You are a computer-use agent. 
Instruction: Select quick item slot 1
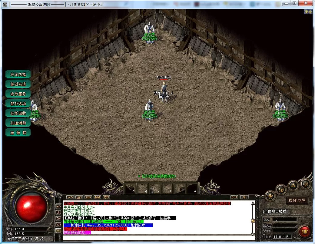pos(130,188)
